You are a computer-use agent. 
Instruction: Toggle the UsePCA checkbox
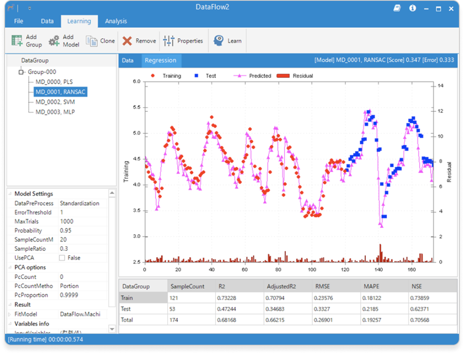click(62, 258)
